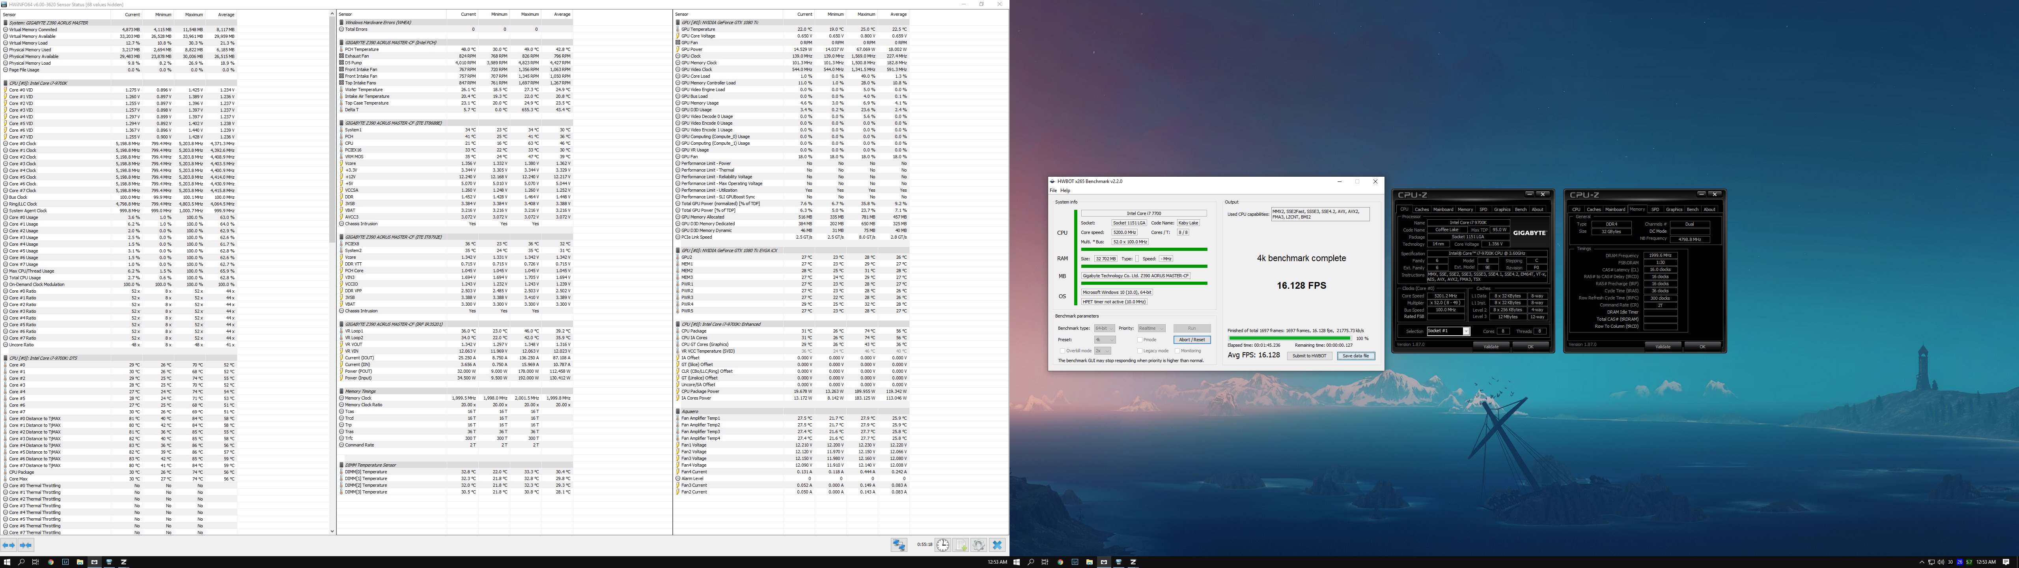
Task: Select the Memory Clock Ratio sensor row
Action: click(x=455, y=405)
